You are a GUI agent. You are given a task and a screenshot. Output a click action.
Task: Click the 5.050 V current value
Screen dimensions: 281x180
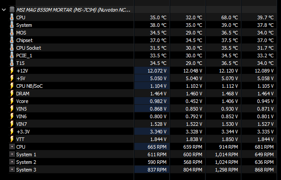(158, 78)
